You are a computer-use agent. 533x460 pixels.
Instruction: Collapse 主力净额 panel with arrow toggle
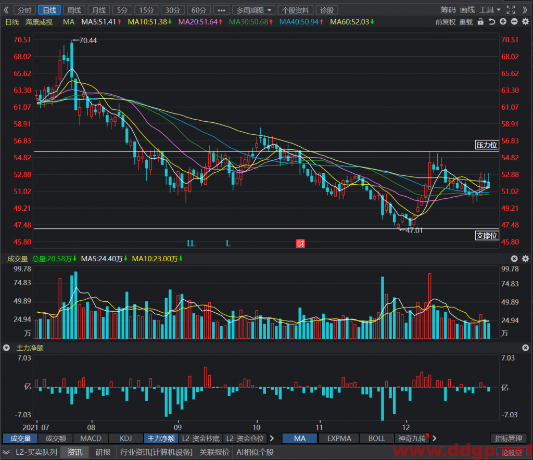(6, 348)
